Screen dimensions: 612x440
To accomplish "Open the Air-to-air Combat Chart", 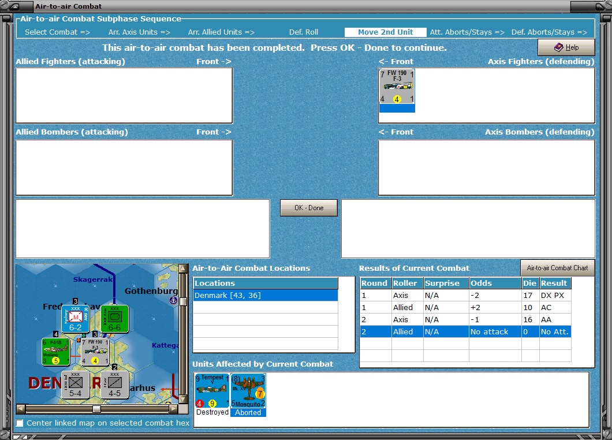I will (x=557, y=268).
